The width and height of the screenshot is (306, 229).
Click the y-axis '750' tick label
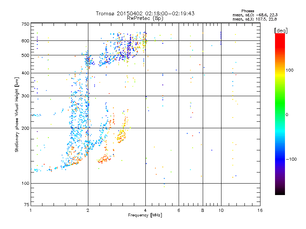click(25, 24)
